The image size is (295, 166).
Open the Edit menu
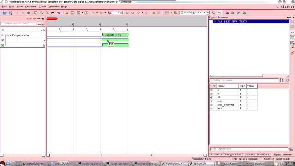click(x=12, y=6)
